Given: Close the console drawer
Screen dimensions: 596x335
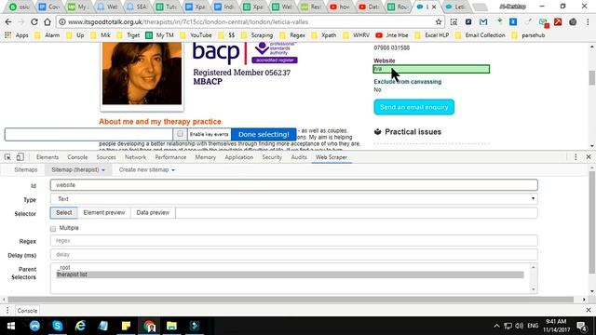Looking at the screenshot, I should 589,310.
